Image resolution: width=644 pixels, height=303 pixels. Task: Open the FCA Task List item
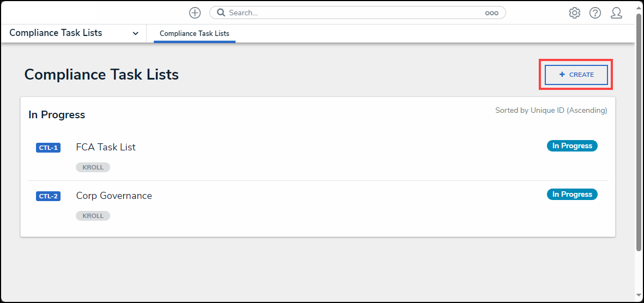click(x=106, y=147)
